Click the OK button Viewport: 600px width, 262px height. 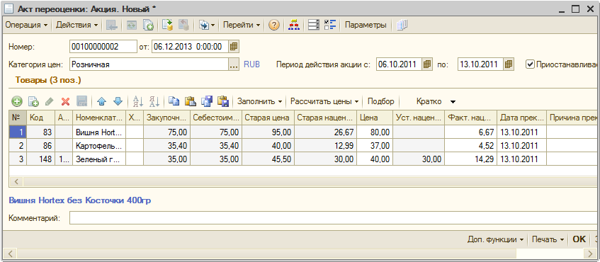(579, 239)
